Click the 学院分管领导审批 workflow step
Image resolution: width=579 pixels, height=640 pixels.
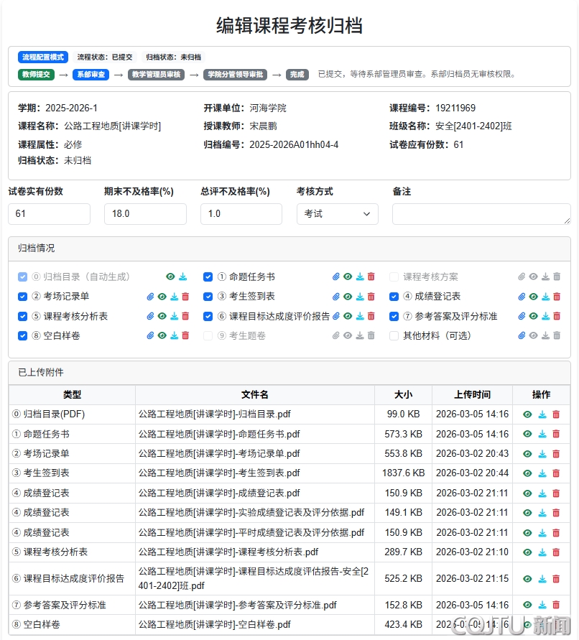(235, 74)
